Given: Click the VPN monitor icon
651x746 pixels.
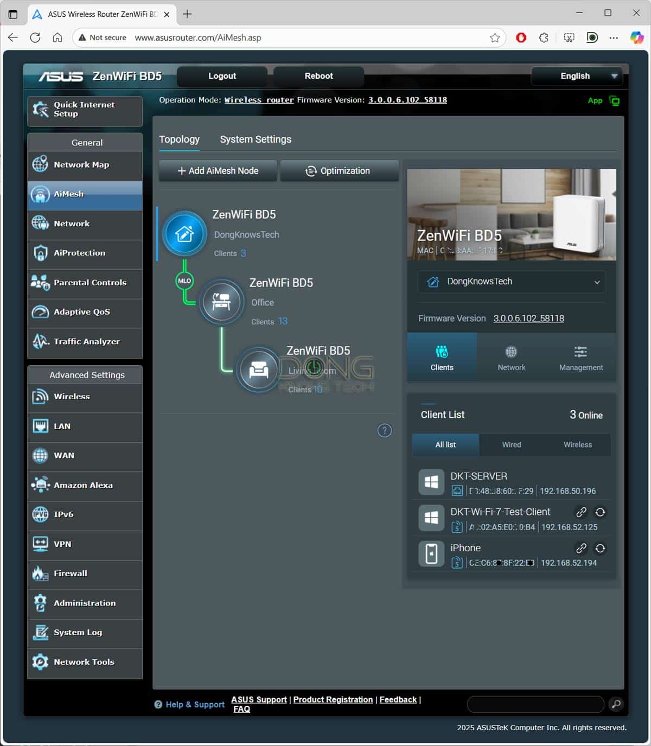Looking at the screenshot, I should 41,544.
